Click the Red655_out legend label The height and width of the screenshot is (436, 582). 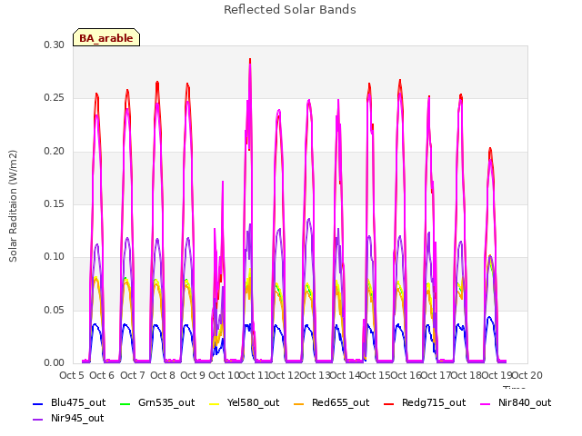[x=340, y=402]
